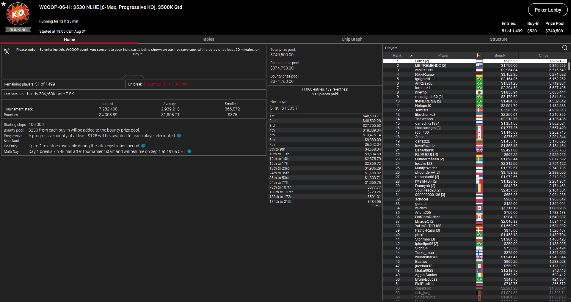Click the players list scrollbar thumb
Viewport: 571px width, 302px height.
569,66
